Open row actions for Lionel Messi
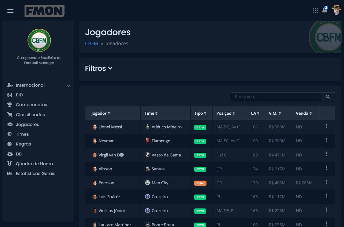The width and height of the screenshot is (344, 227). (327, 126)
